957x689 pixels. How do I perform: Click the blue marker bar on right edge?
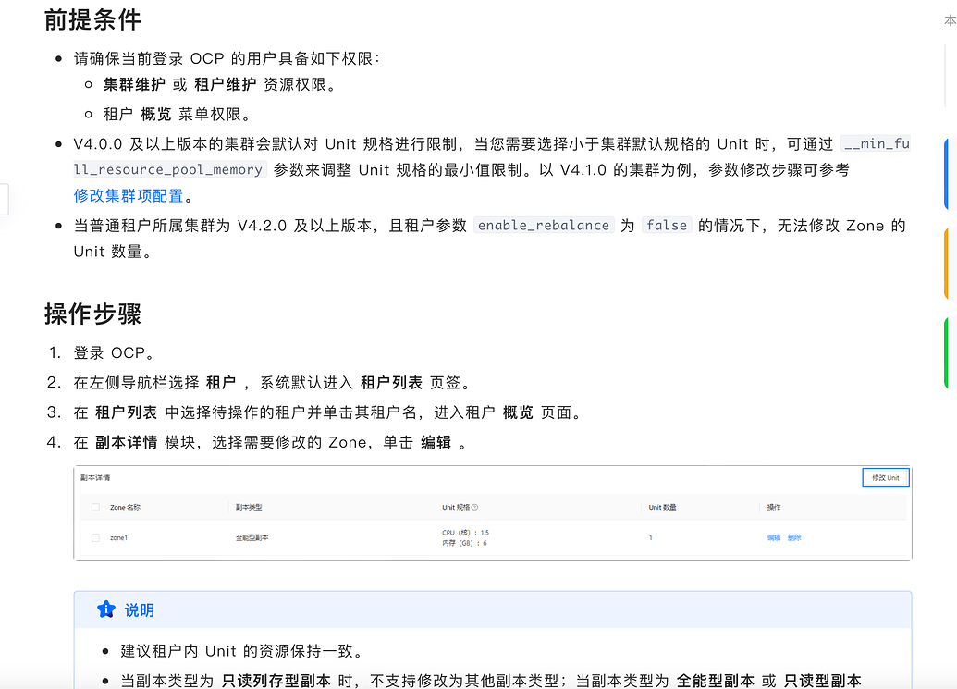(948, 171)
